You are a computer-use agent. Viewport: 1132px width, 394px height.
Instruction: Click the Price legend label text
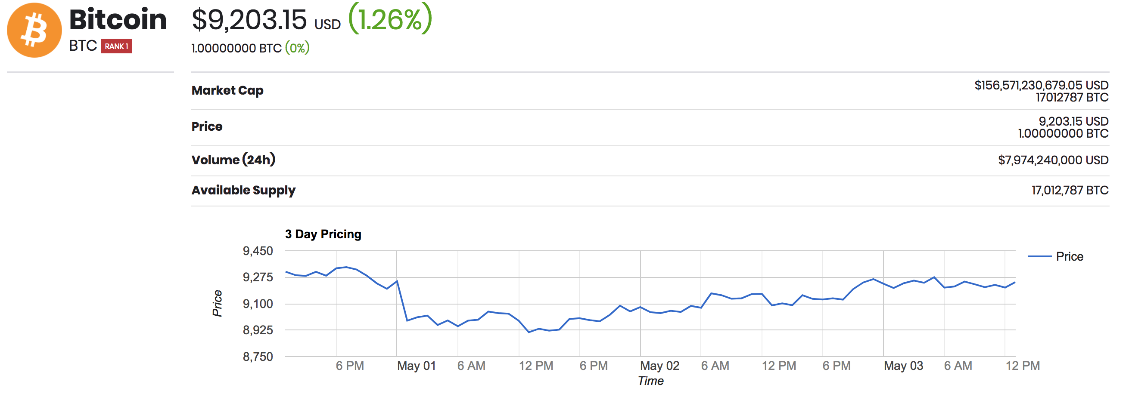coord(1070,256)
